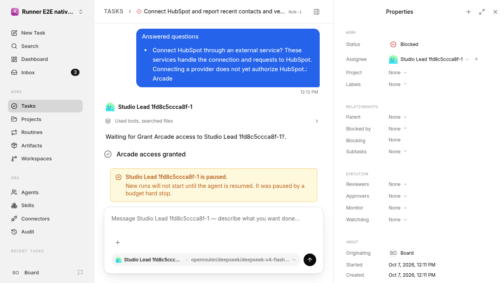504x283 pixels.
Task: Change the Blocked status value
Action: pyautogui.click(x=404, y=44)
